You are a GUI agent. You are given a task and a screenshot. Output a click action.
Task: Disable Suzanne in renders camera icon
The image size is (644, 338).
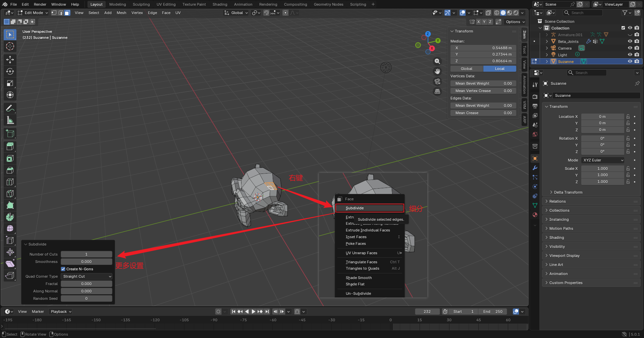(x=637, y=62)
